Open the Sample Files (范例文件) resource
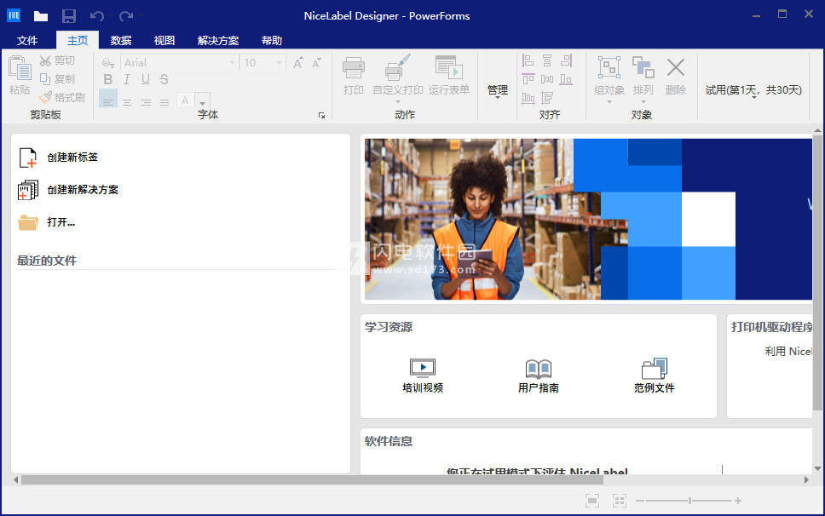 [x=654, y=376]
